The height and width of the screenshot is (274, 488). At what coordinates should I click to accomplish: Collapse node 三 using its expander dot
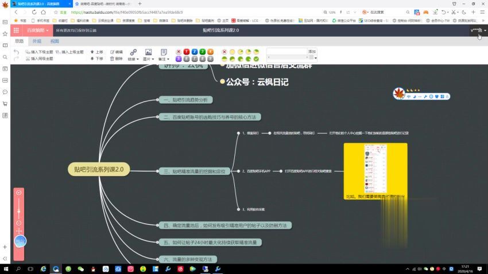click(157, 171)
